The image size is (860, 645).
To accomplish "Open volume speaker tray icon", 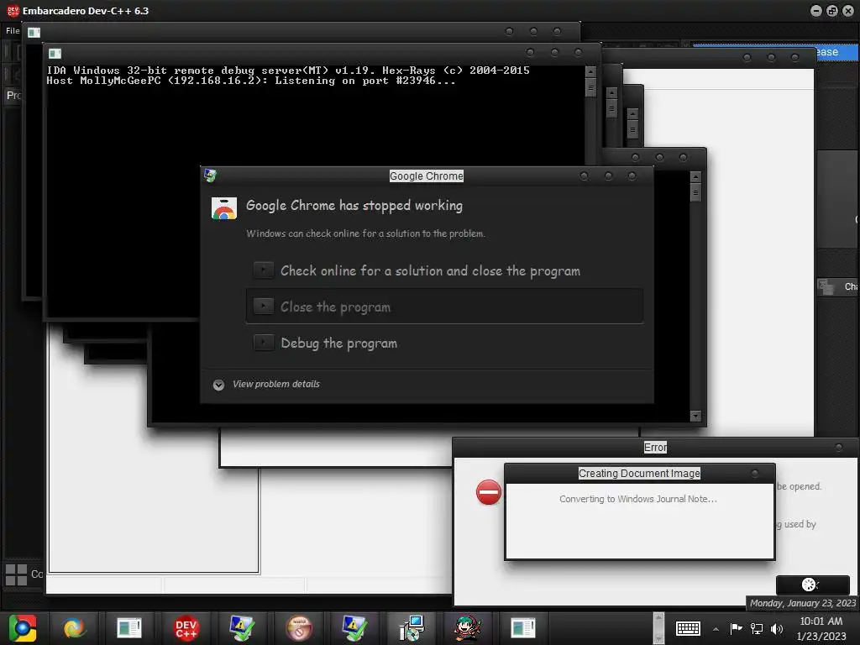I will coord(777,628).
